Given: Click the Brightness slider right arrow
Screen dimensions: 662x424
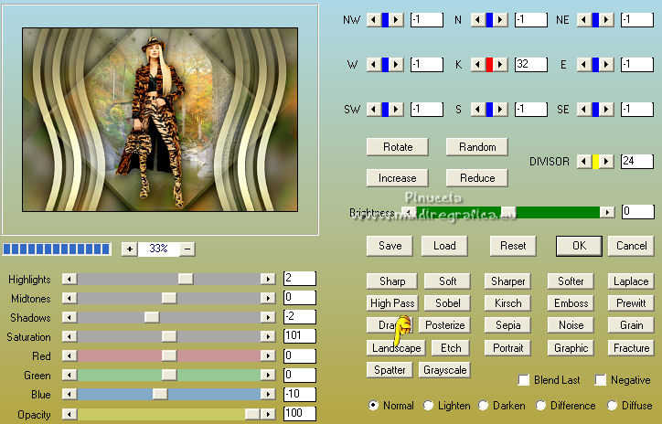Looking at the screenshot, I should pyautogui.click(x=607, y=212).
